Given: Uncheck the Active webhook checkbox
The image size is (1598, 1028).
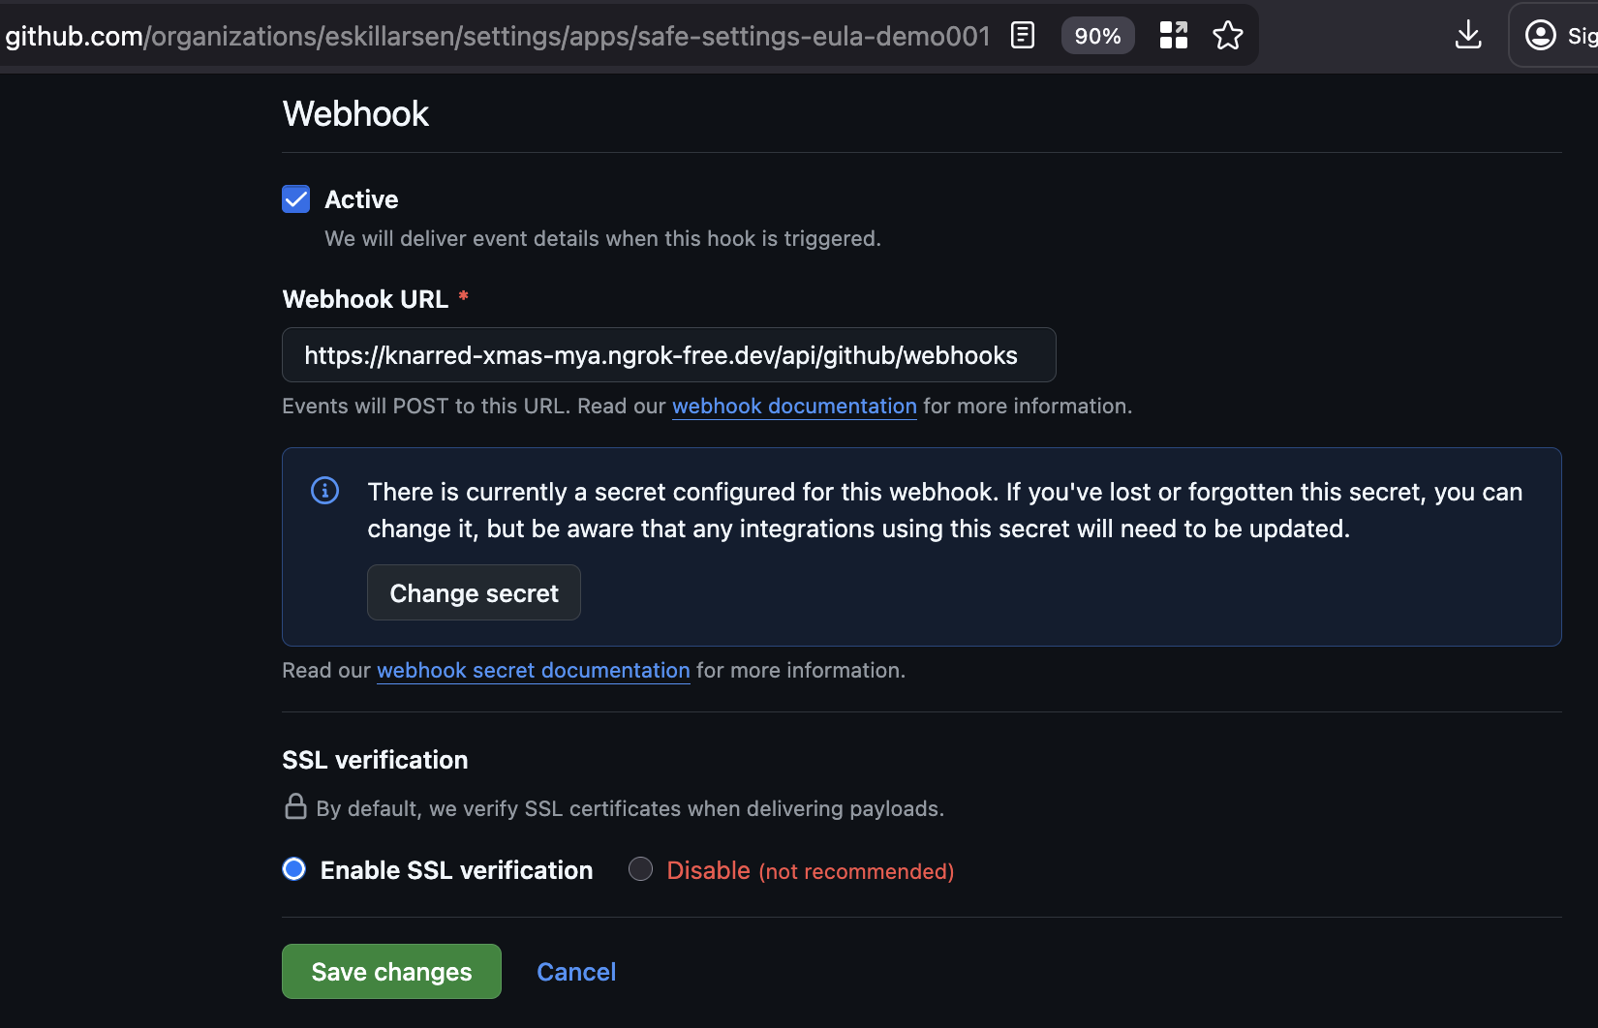Looking at the screenshot, I should pos(295,198).
